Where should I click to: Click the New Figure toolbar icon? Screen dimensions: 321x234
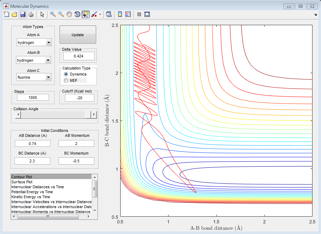click(x=6, y=15)
